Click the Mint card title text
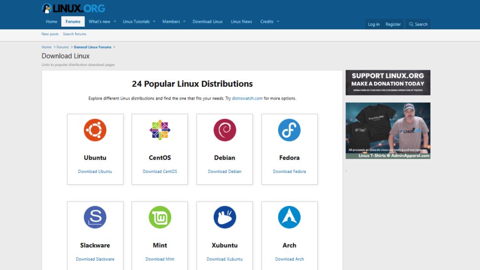Image resolution: width=480 pixels, height=270 pixels. 160,245
